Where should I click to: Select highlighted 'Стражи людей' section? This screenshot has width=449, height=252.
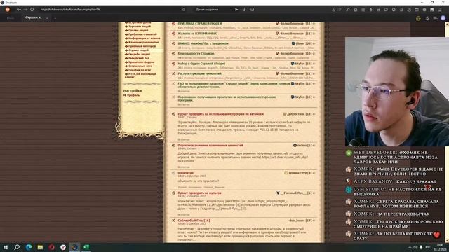[x=138, y=50]
